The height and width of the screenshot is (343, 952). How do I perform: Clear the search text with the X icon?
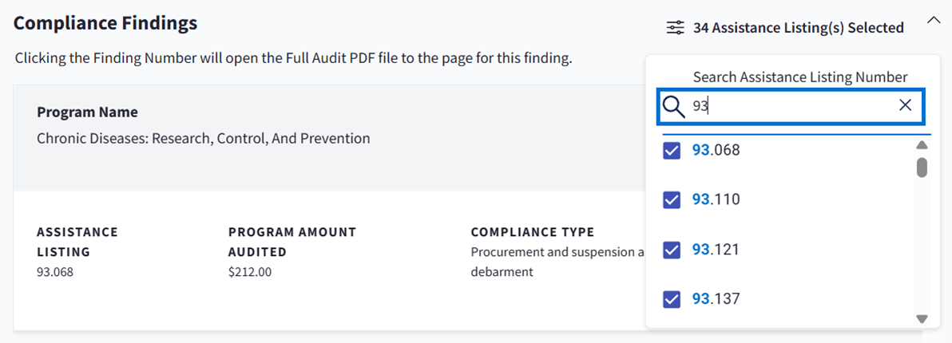click(905, 105)
